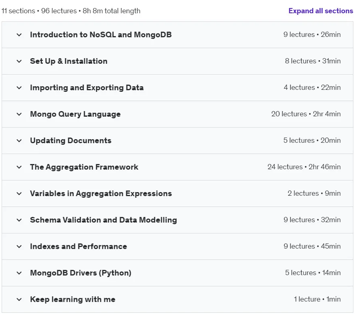Expand chevron beside Indexes and Performance
This screenshot has width=355, height=314.
pyautogui.click(x=19, y=247)
